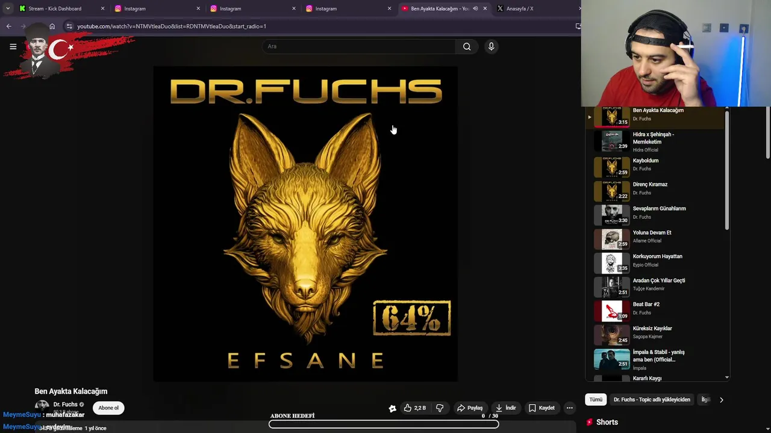Viewport: 771px width, 433px height.
Task: Subscribe with the Abone ol button
Action: point(108,408)
